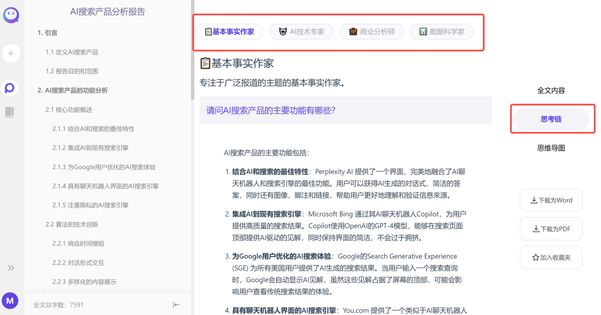
Task: Click bold text 为Google用户优化的AI搜索体验 in answer
Action: click(x=282, y=257)
